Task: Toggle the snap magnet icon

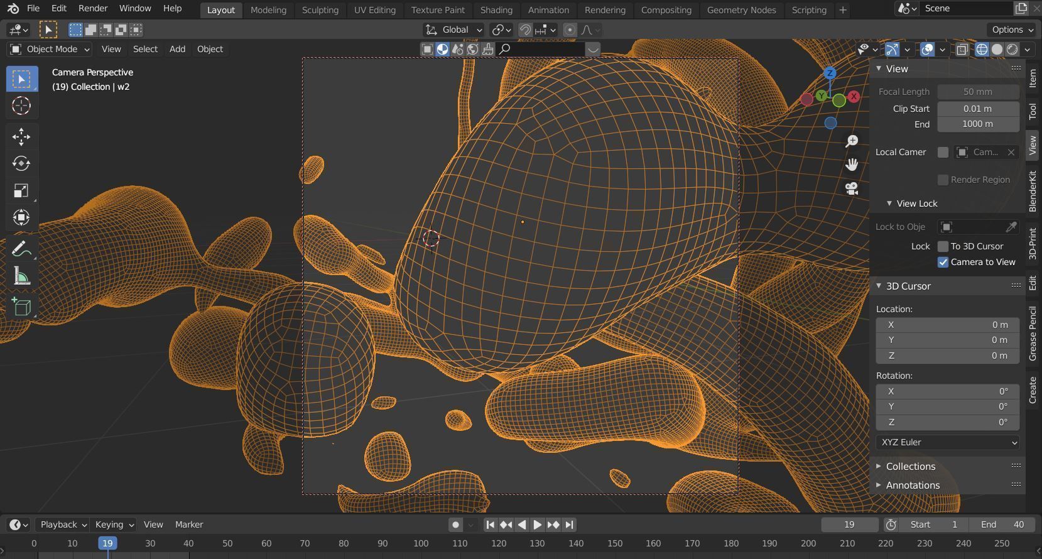Action: pyautogui.click(x=524, y=30)
